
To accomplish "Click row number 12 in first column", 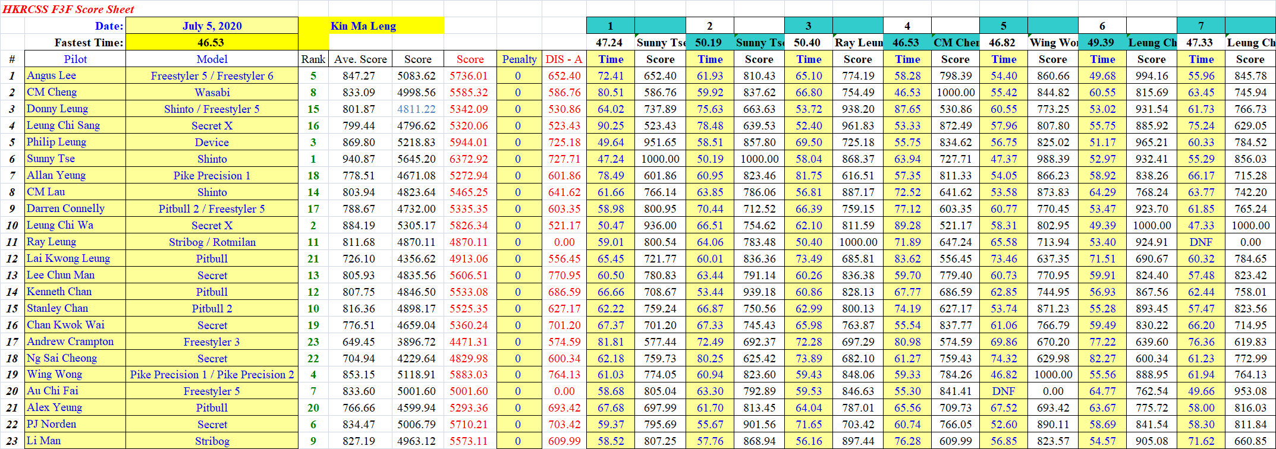I will point(12,258).
